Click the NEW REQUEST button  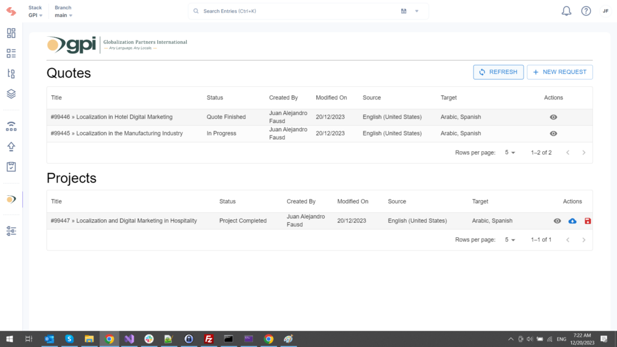[560, 72]
